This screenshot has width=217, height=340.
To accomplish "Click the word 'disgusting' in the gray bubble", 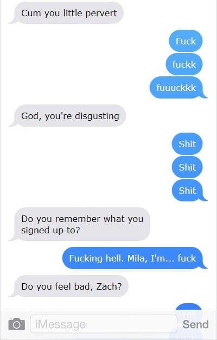I will point(97,116).
